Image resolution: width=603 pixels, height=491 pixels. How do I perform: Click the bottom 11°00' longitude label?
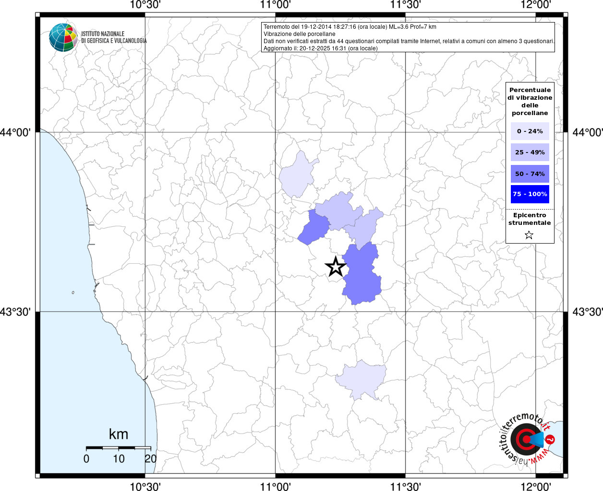(x=276, y=486)
